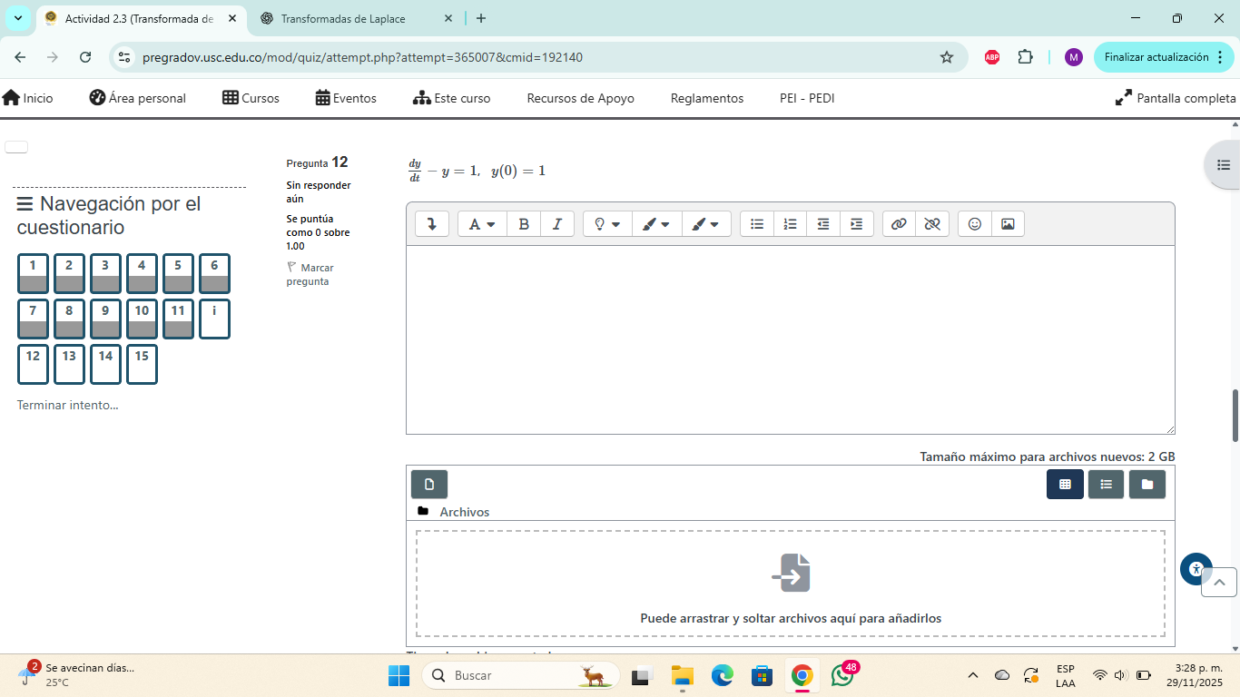Go to question 13 in quiz navigation
Viewport: 1240px width, 697px height.
coord(69,364)
